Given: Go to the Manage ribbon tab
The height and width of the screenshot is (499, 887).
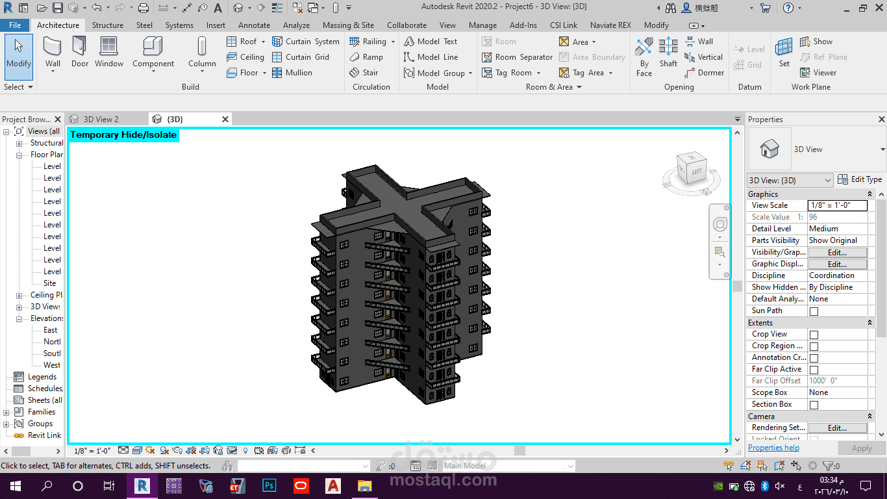Looking at the screenshot, I should (482, 25).
